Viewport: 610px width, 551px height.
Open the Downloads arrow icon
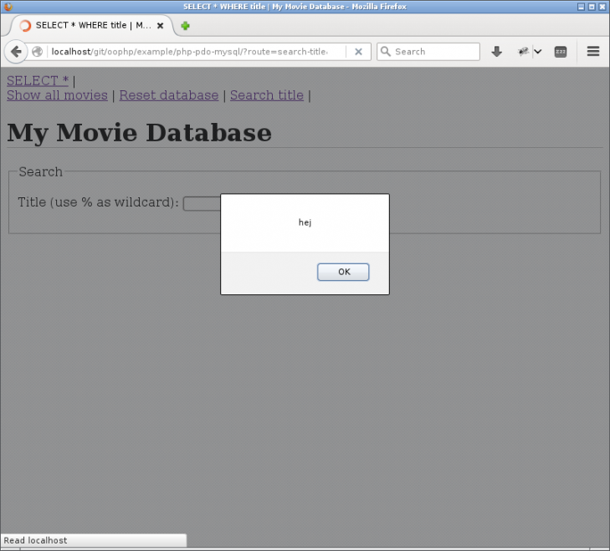[496, 51]
